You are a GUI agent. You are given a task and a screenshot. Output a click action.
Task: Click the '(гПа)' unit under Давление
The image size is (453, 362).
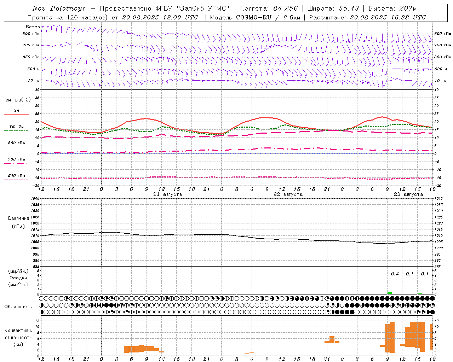(18, 226)
